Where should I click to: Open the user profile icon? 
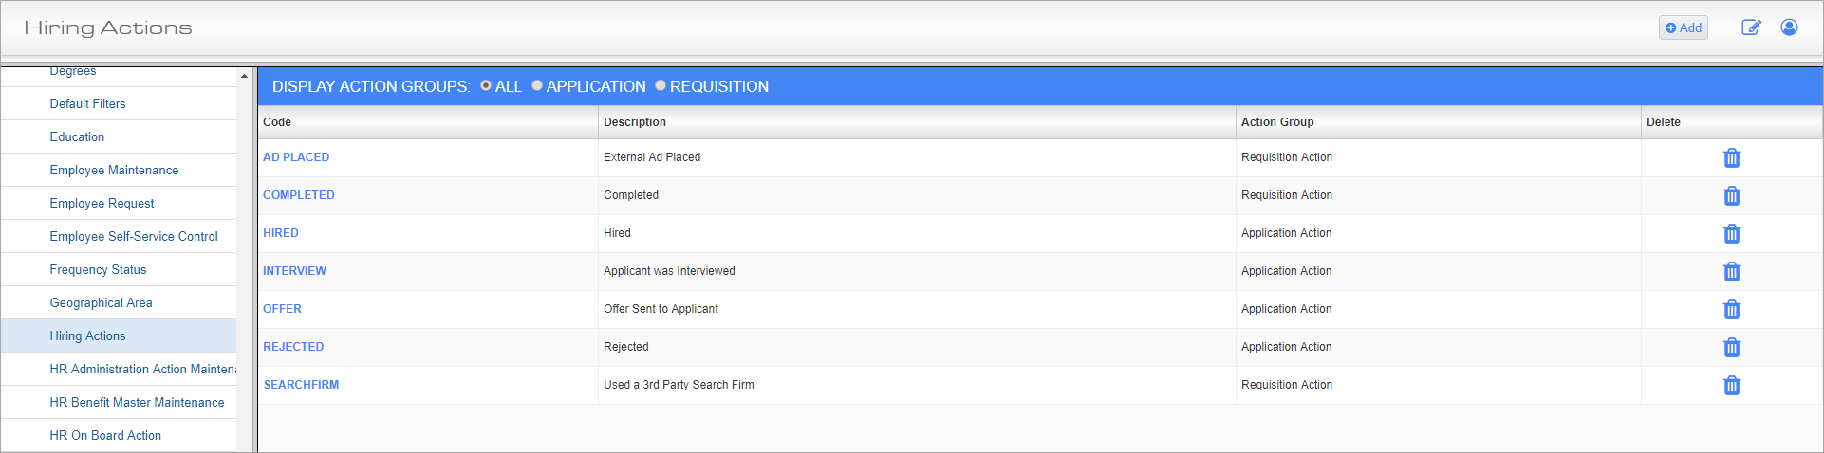(1789, 27)
